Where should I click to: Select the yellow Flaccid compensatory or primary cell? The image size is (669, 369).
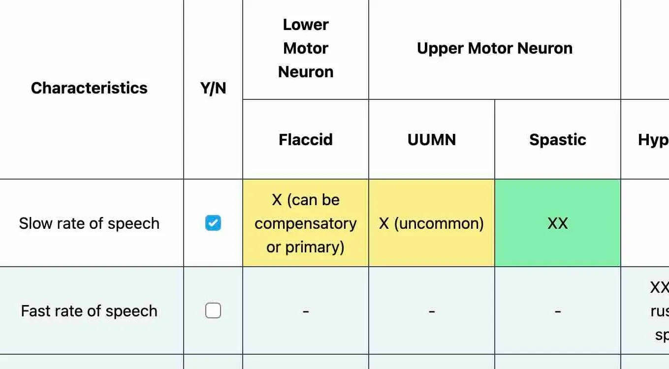(306, 223)
